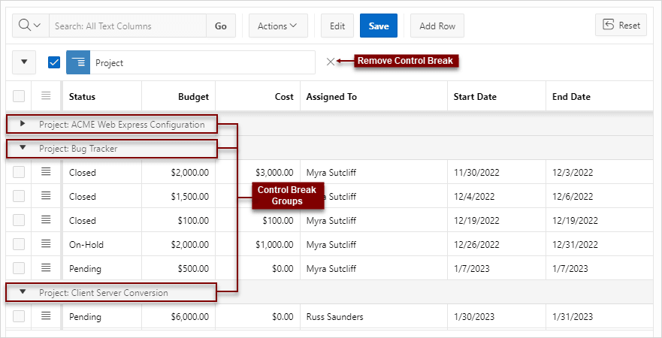This screenshot has height=338, width=662.
Task: Open row actions menu for $500.00 Pending row
Action: pyautogui.click(x=46, y=268)
